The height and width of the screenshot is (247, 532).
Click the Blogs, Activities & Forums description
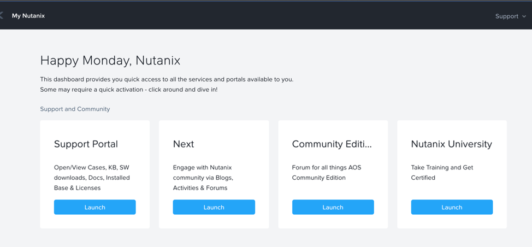tap(203, 178)
